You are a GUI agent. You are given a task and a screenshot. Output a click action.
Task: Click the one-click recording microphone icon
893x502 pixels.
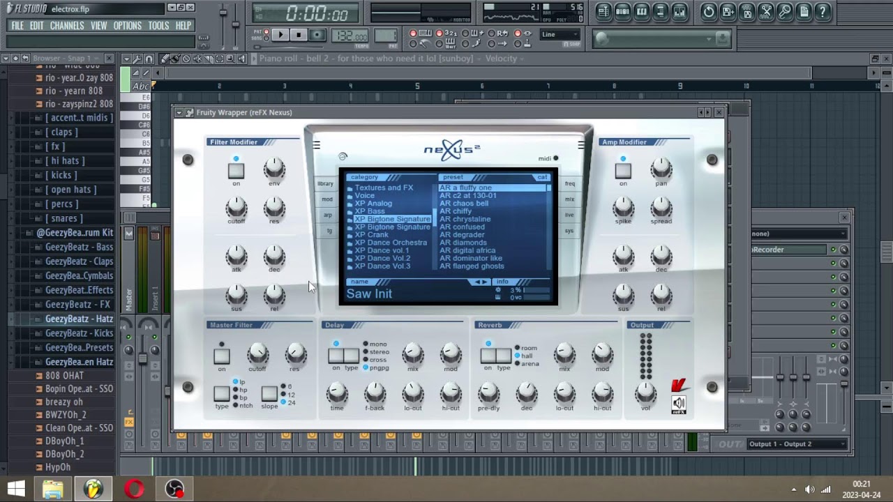point(784,11)
